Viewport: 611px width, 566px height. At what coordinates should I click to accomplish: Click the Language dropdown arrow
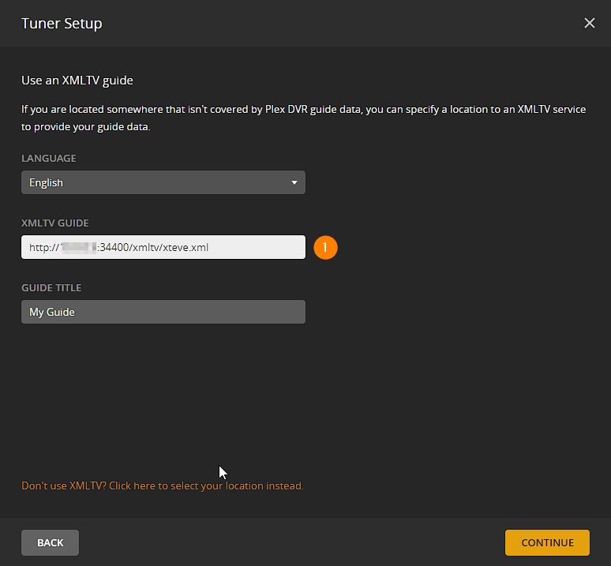point(294,182)
